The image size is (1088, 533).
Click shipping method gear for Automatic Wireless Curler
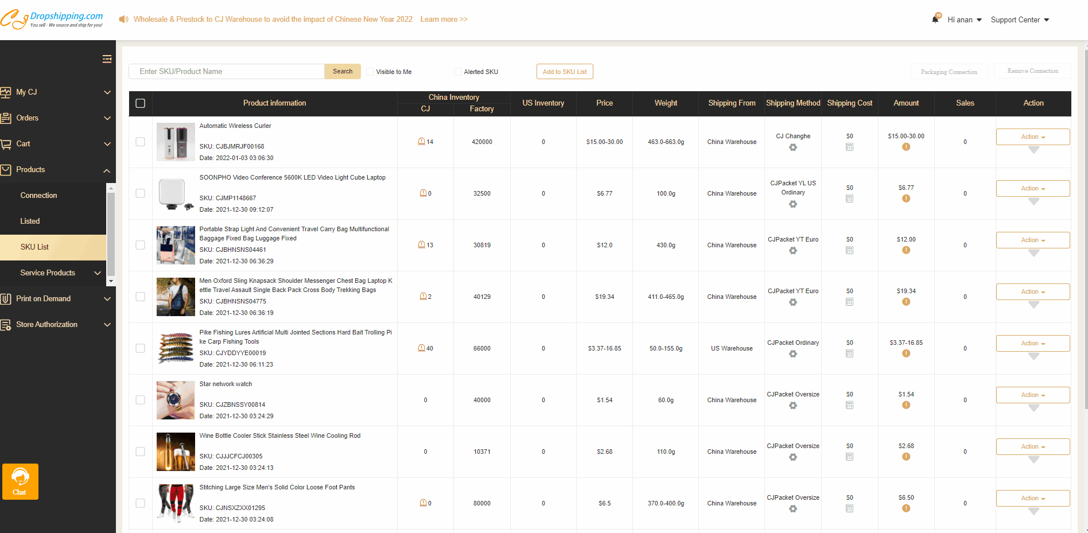(x=792, y=147)
